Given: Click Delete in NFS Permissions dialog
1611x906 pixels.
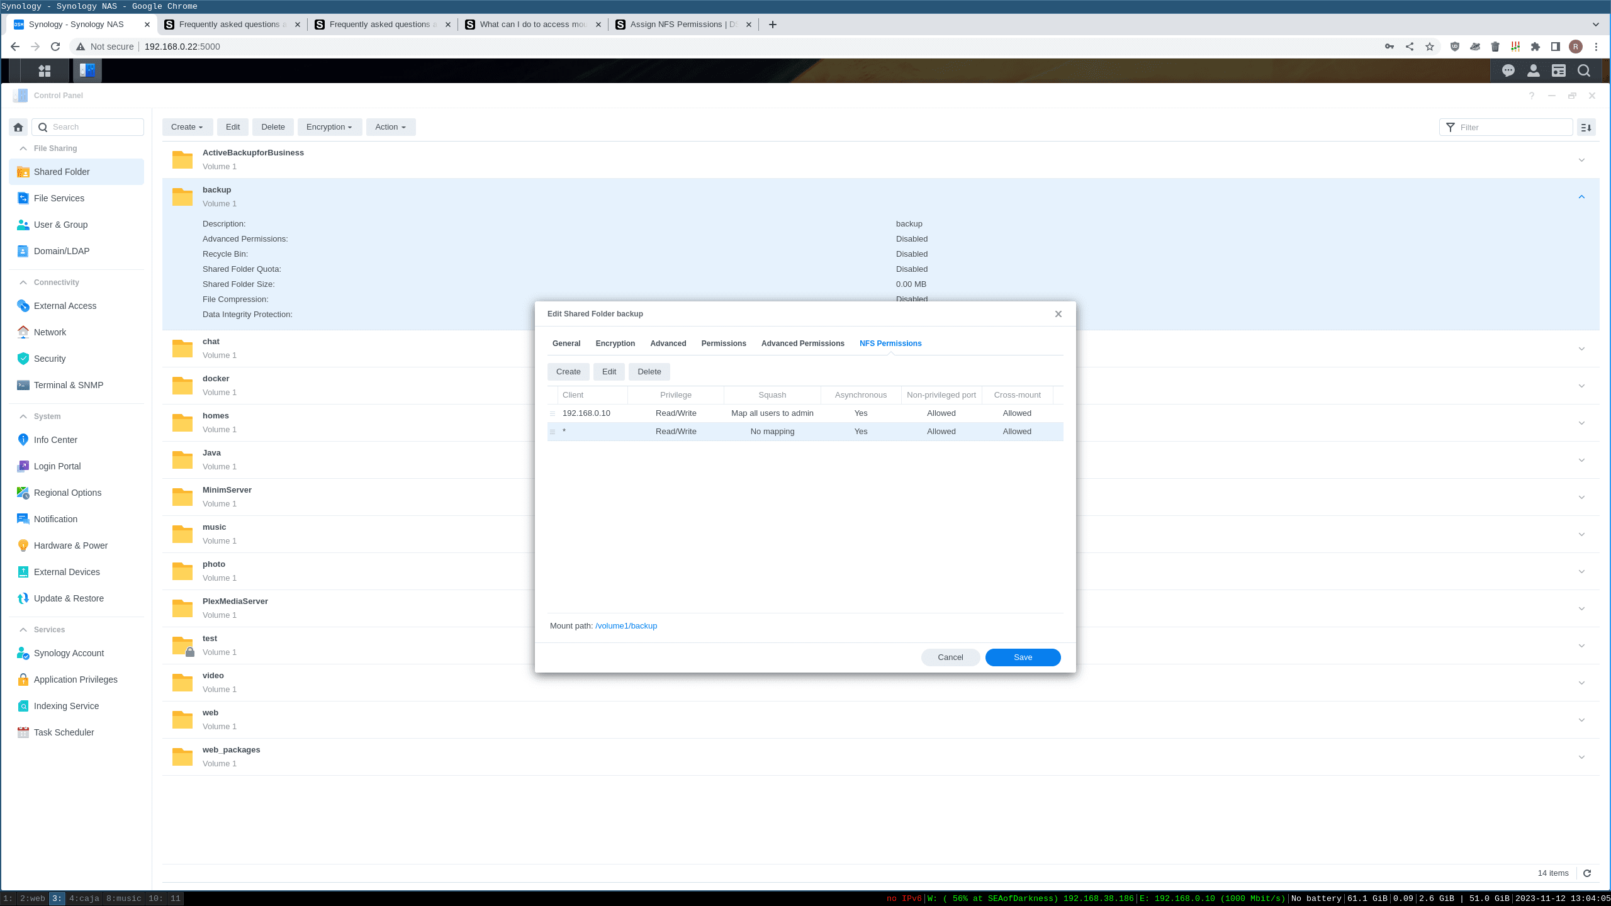Looking at the screenshot, I should (649, 372).
